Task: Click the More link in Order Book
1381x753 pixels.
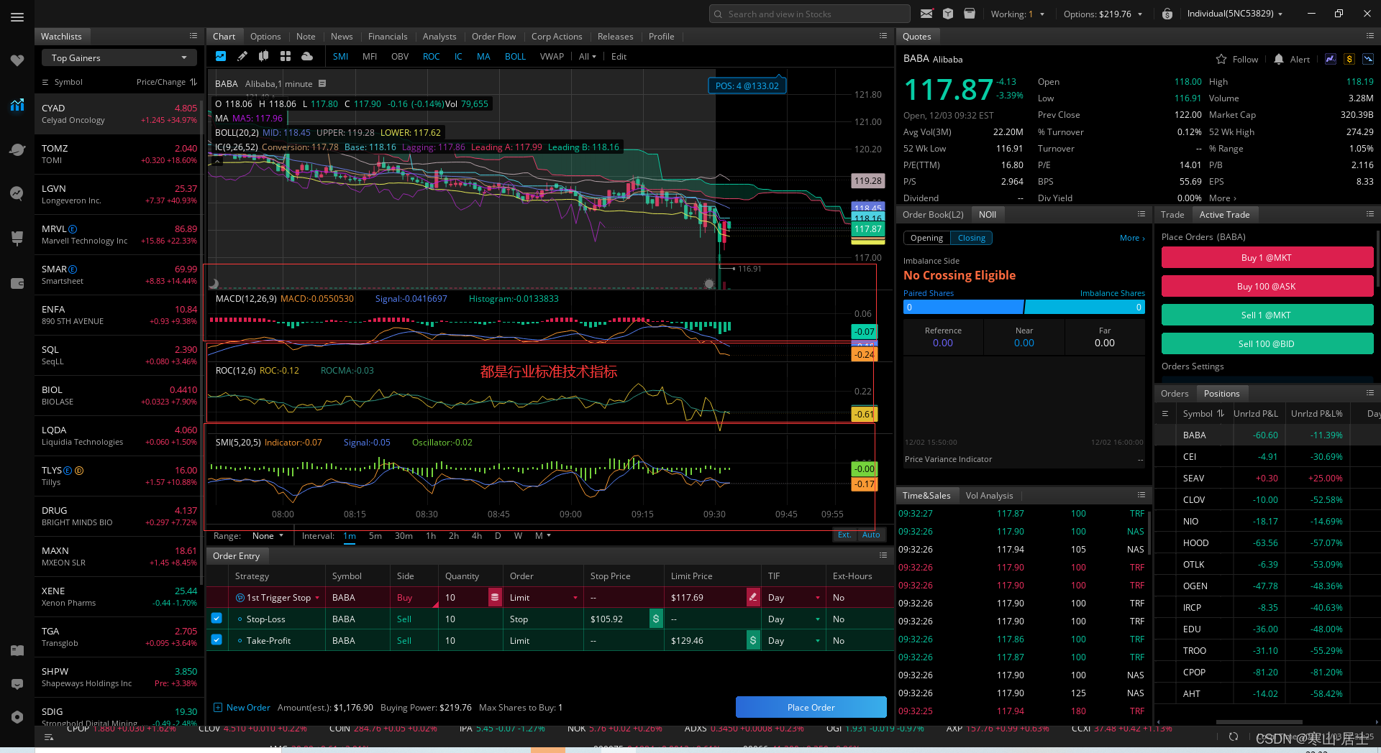Action: (1131, 238)
